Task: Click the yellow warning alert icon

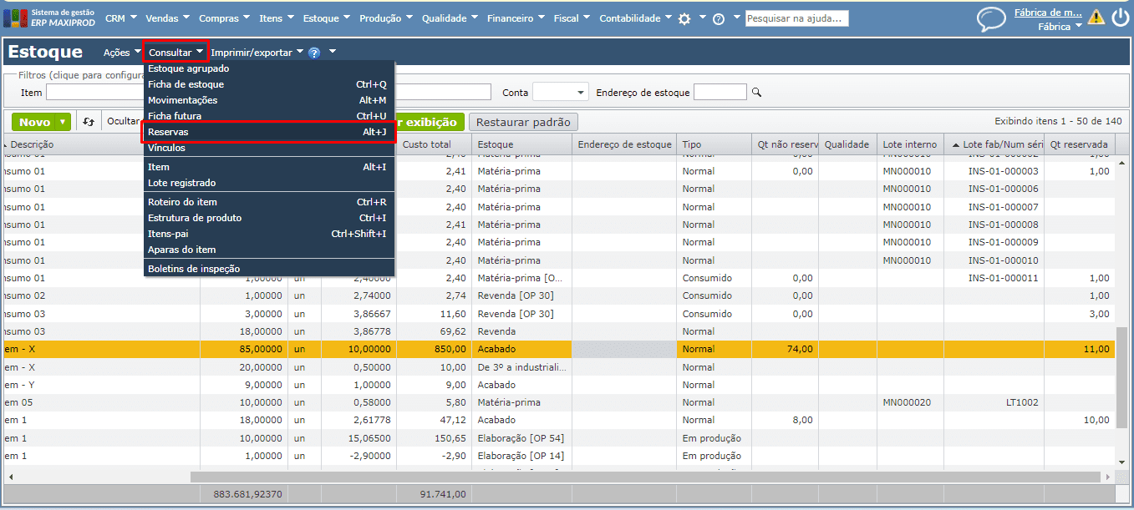Action: coord(1096,18)
